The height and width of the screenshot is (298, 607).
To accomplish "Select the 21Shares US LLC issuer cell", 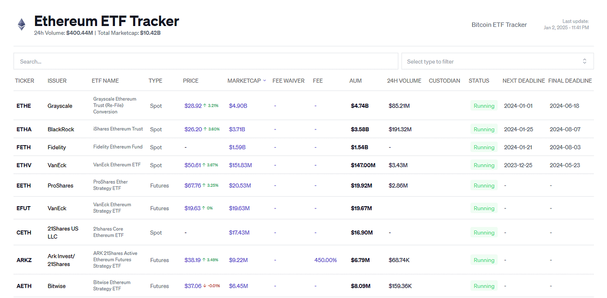I will [63, 233].
